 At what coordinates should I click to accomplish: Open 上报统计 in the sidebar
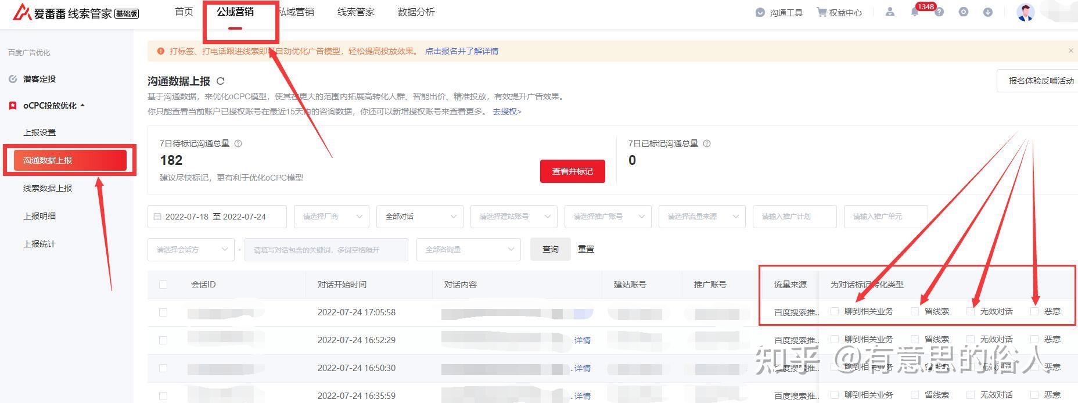(39, 244)
